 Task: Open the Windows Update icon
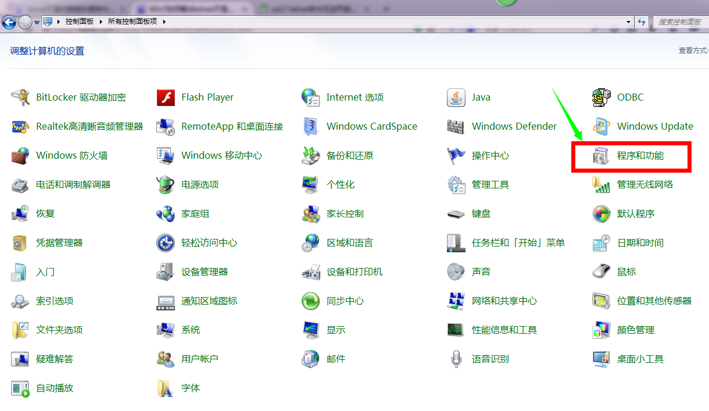(x=601, y=126)
